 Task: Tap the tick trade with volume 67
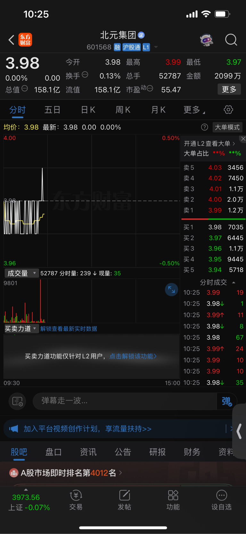coord(213,338)
